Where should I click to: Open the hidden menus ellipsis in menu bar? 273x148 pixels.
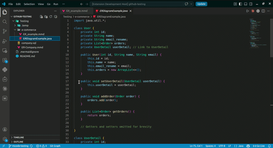[63, 4]
